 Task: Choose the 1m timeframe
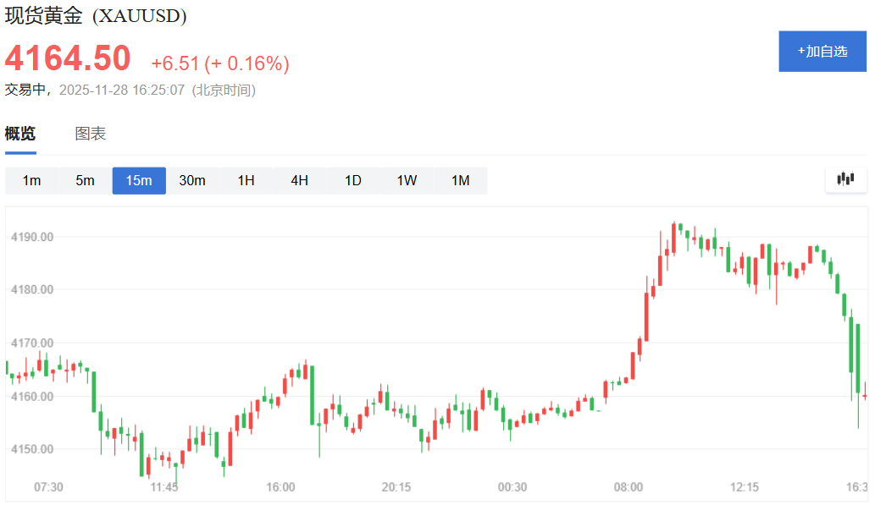32,180
